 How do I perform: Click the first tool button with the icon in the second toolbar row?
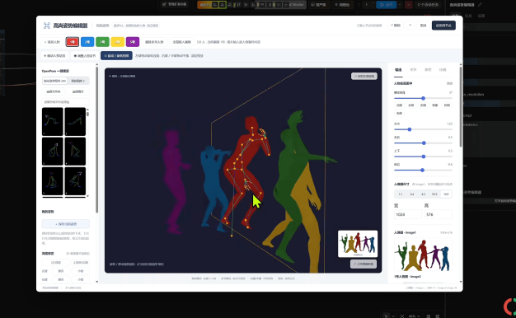coord(54,55)
